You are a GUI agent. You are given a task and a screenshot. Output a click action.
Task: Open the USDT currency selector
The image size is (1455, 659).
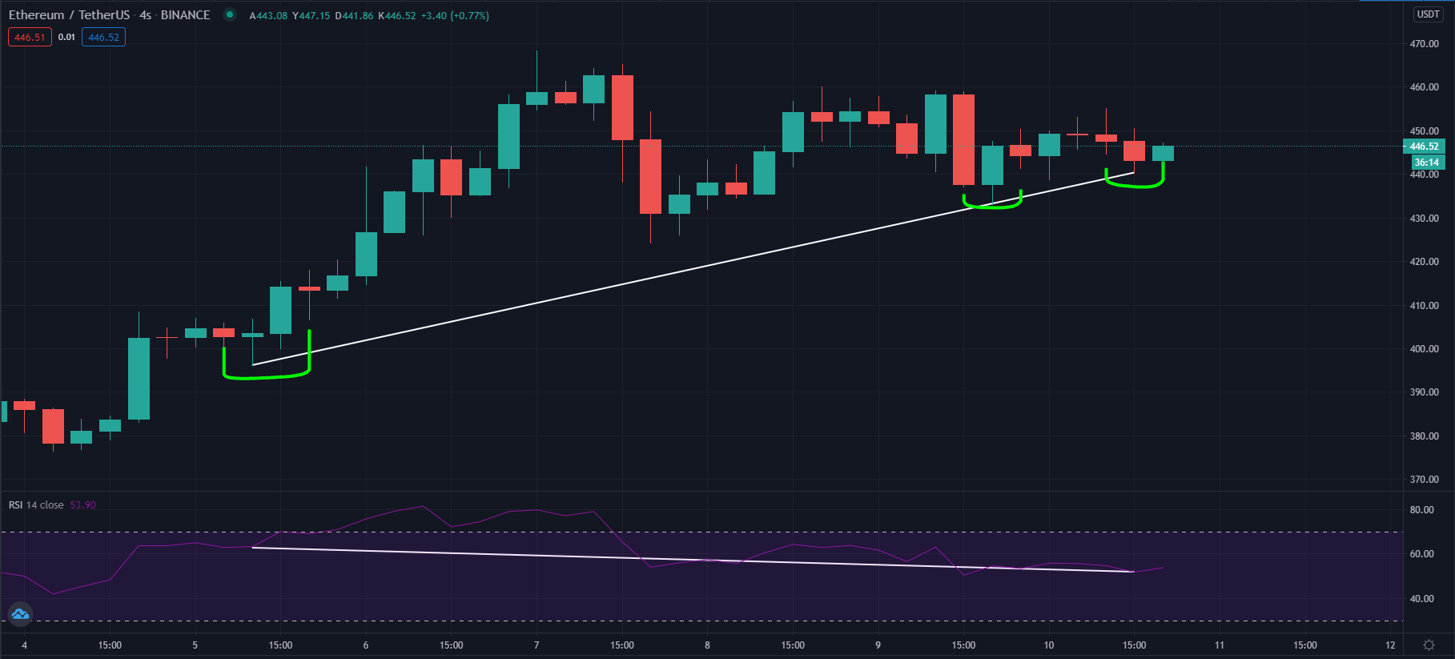click(x=1428, y=14)
